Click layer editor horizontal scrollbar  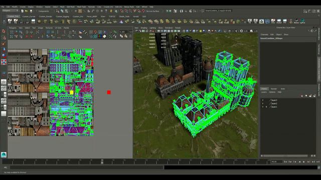[285, 155]
